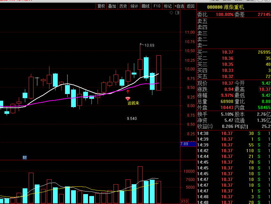
Task: Click the 今开 value 9.42
Action: tap(266, 83)
